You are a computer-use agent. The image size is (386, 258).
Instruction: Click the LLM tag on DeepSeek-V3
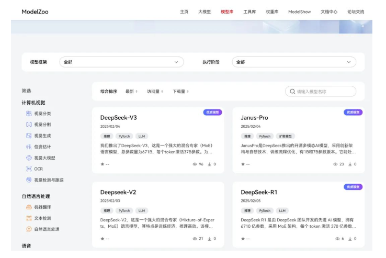(142, 136)
